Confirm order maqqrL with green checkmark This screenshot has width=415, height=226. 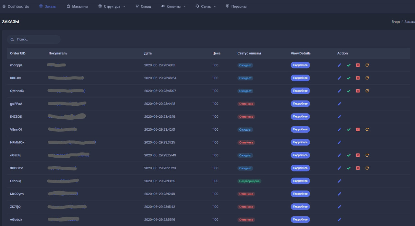[349, 65]
